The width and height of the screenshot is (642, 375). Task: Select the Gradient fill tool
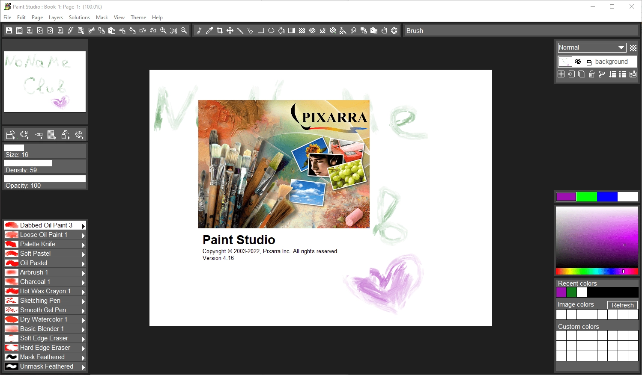coord(292,30)
